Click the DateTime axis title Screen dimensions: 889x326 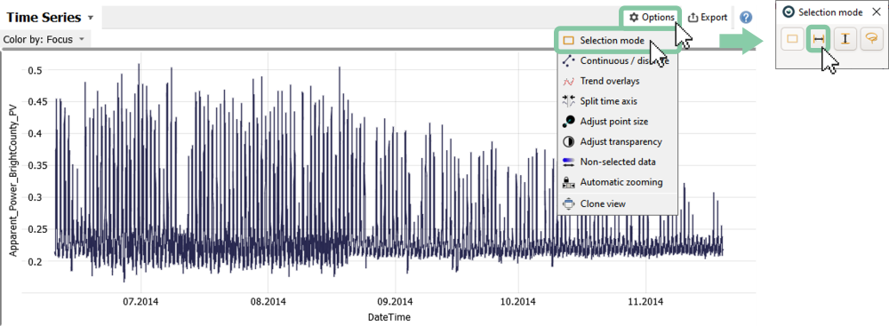pos(389,317)
